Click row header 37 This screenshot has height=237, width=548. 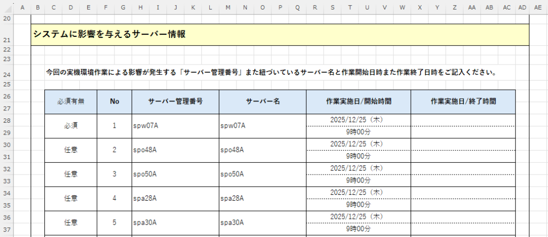click(x=7, y=230)
